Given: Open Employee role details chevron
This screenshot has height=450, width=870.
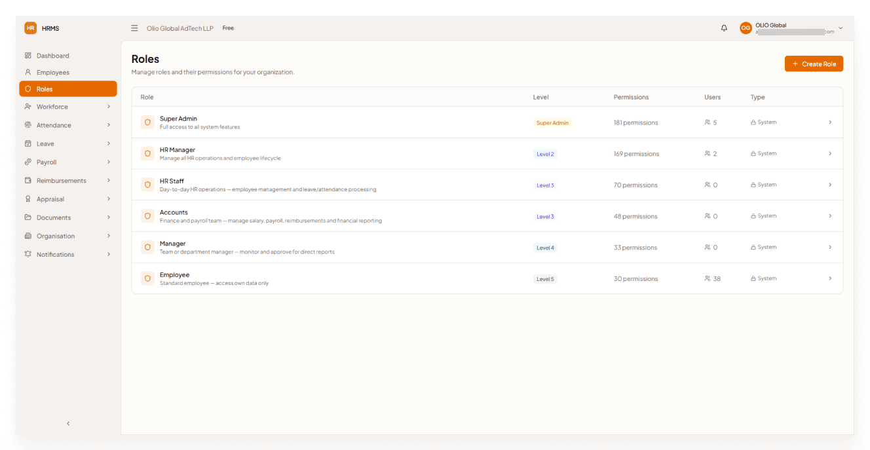Looking at the screenshot, I should pyautogui.click(x=830, y=278).
